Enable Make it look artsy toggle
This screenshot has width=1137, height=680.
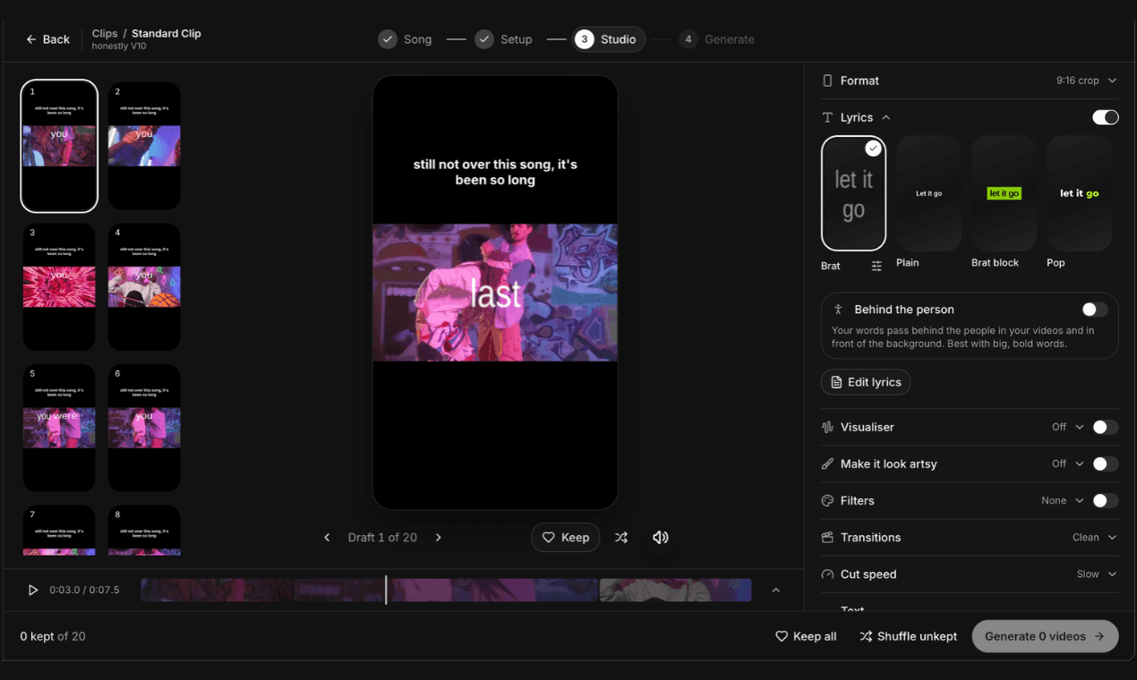coord(1106,463)
